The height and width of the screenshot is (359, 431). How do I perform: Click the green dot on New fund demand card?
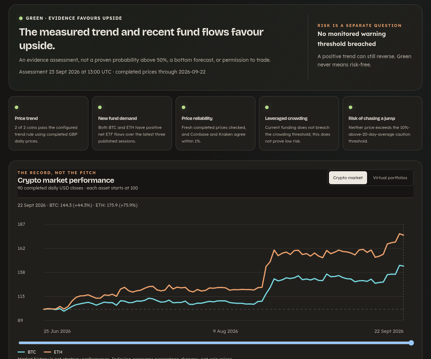pyautogui.click(x=100, y=107)
